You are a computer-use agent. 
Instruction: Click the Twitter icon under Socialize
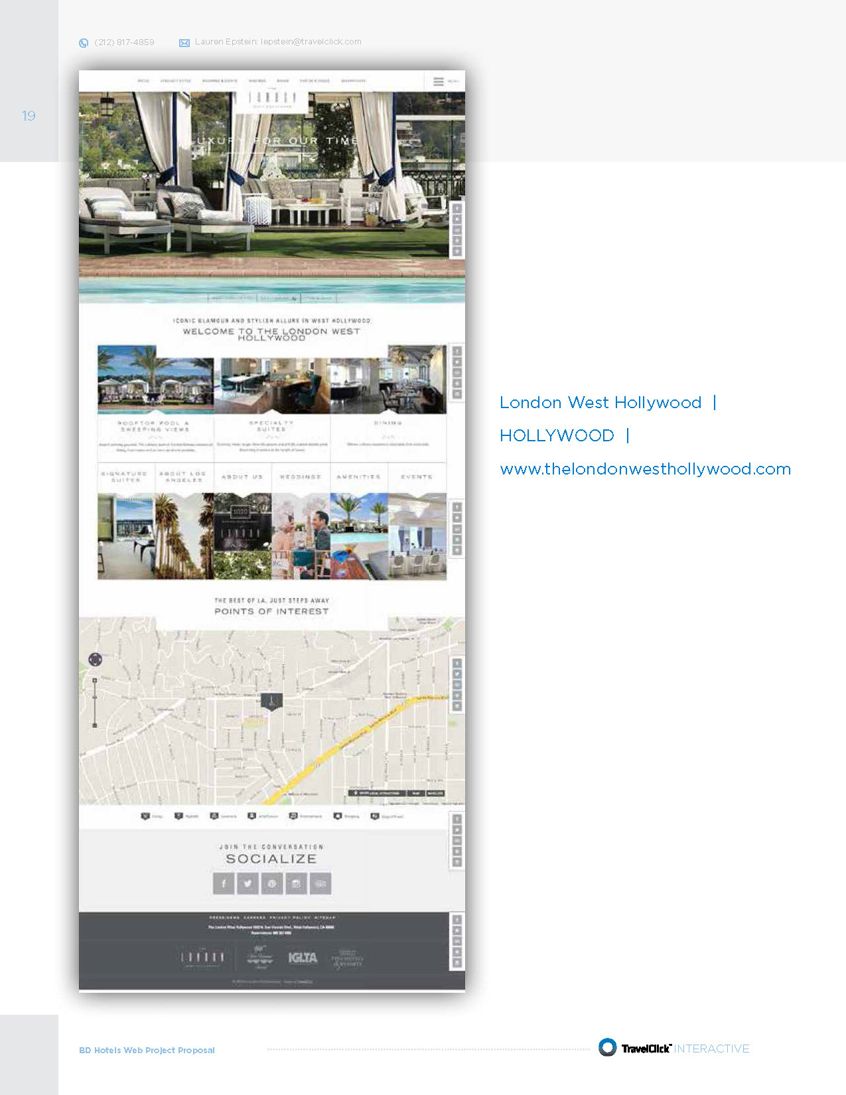(x=247, y=884)
